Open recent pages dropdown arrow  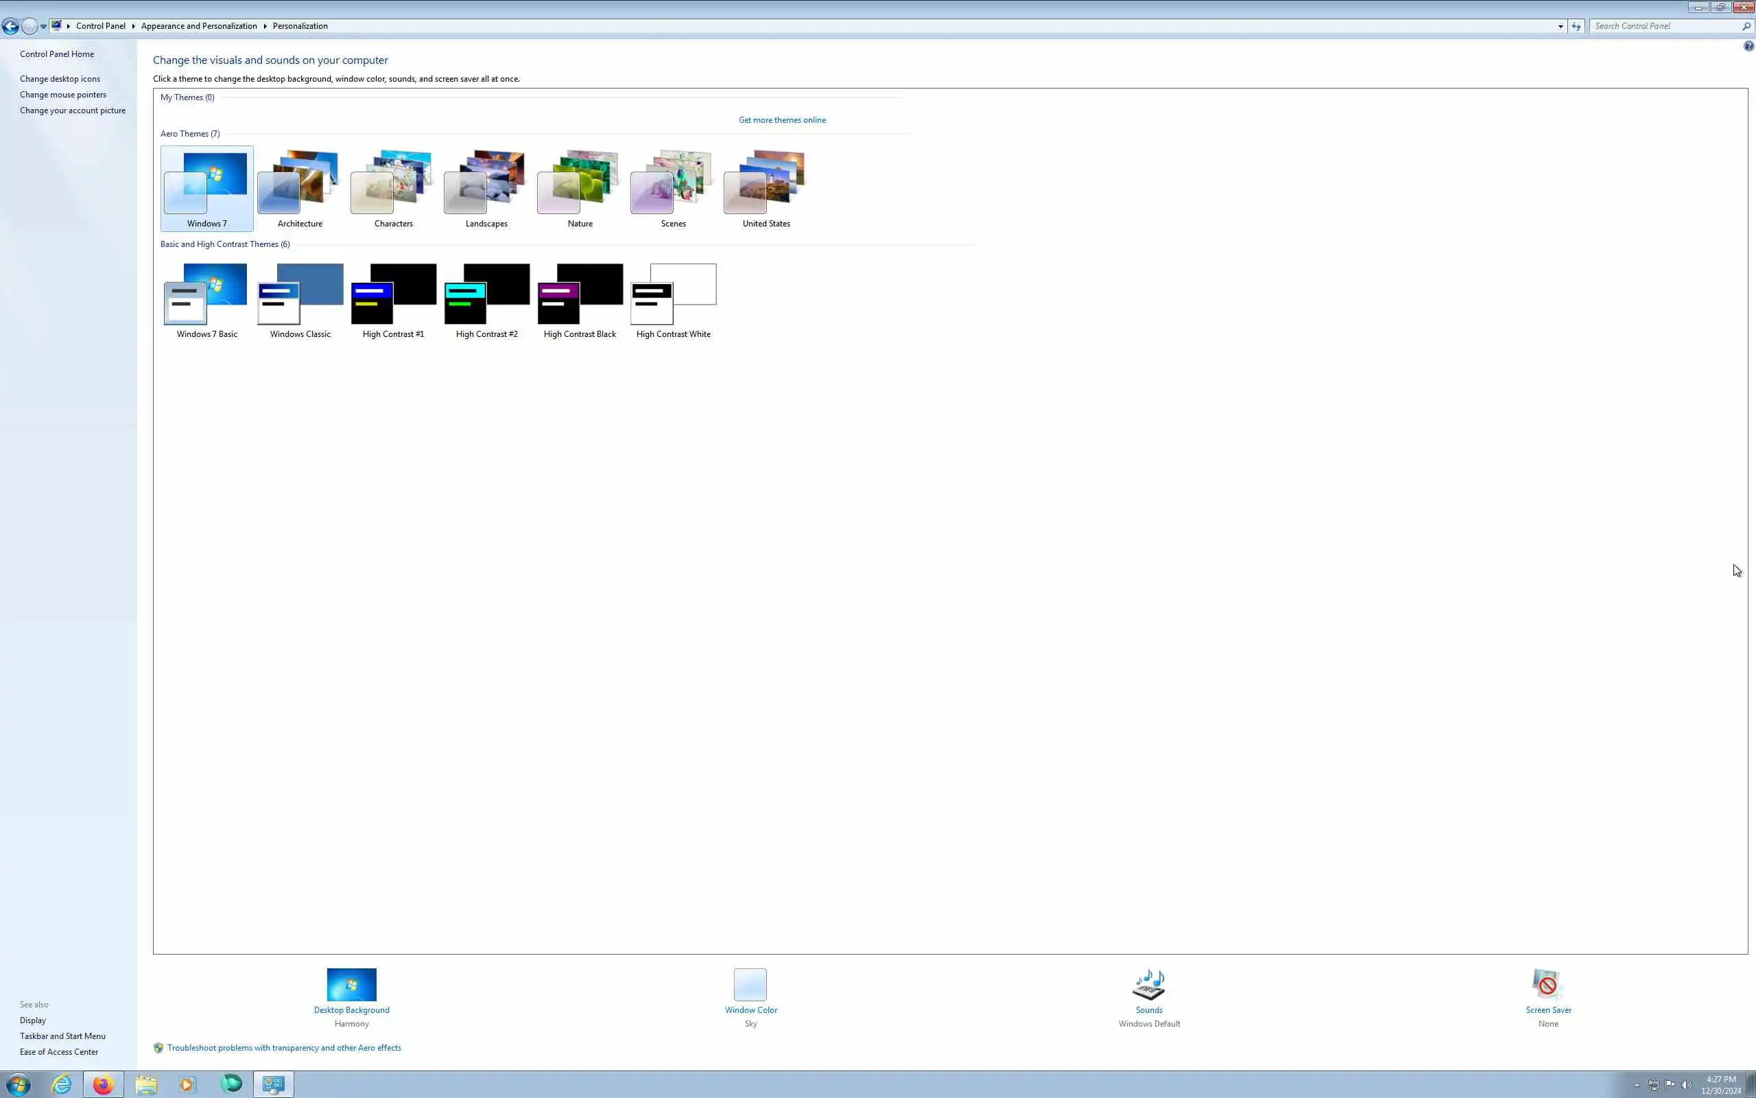click(x=43, y=27)
